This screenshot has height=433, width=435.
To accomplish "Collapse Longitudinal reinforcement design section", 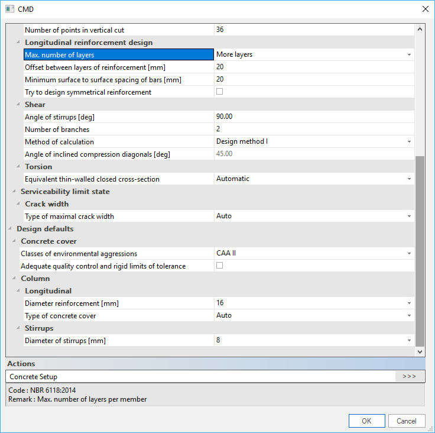I will pos(18,43).
